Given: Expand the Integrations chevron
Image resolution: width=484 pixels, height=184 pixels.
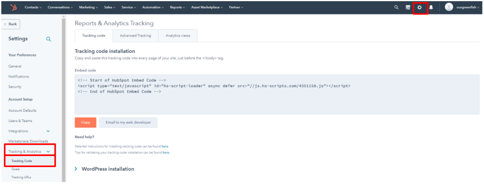Looking at the screenshot, I should click(x=48, y=131).
